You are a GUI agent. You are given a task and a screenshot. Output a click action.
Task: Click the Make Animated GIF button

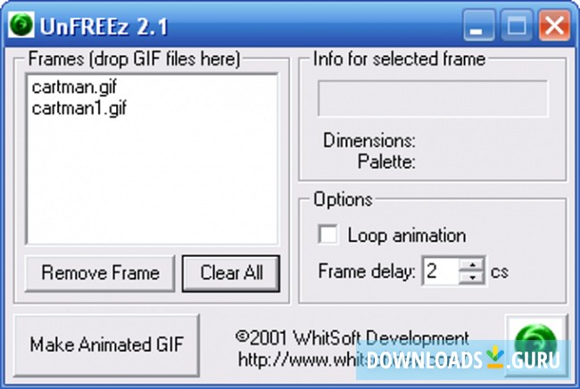[106, 345]
